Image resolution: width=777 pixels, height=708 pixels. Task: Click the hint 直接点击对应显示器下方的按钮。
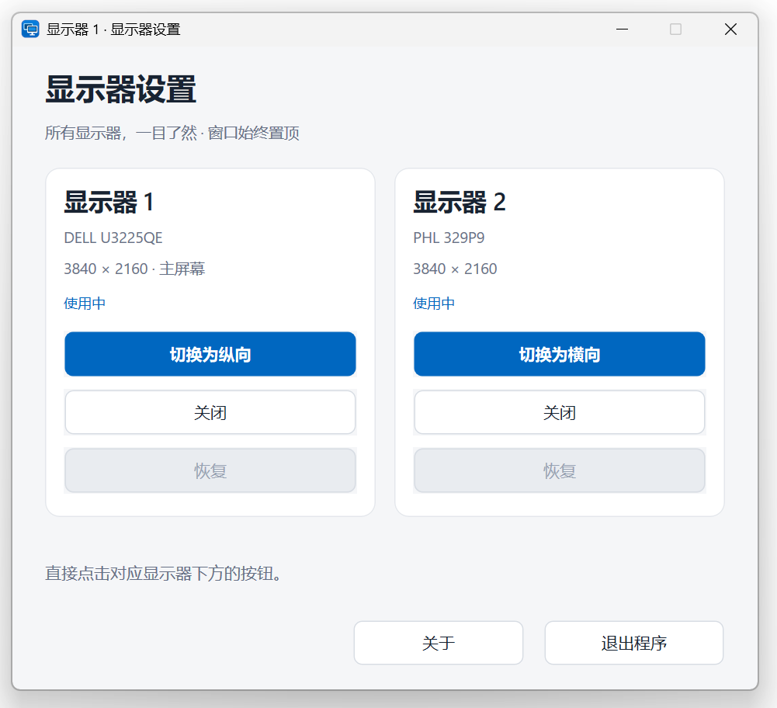coord(164,573)
